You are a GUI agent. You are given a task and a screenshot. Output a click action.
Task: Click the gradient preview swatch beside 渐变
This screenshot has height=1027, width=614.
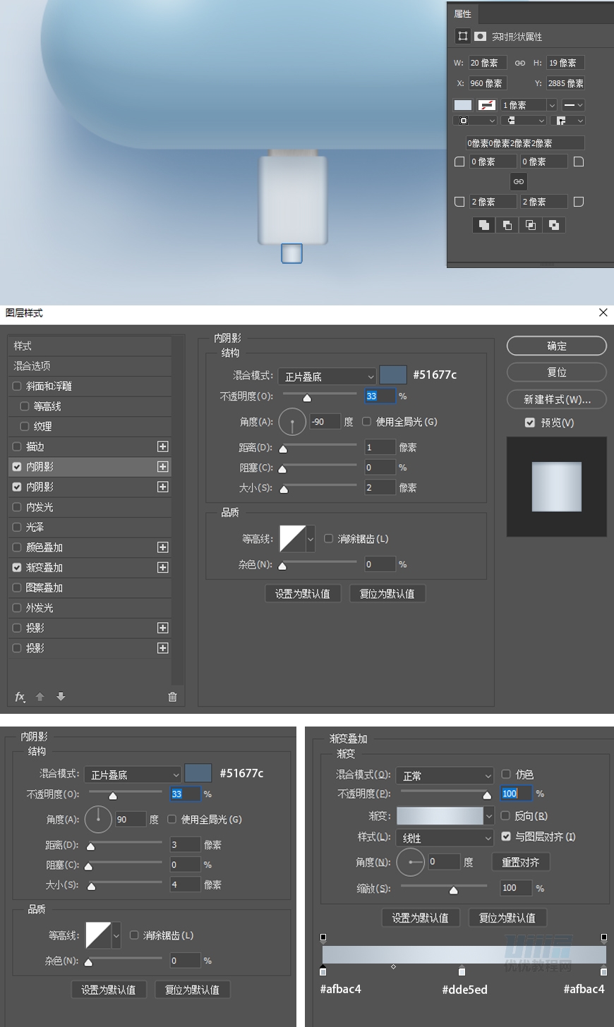pyautogui.click(x=440, y=816)
